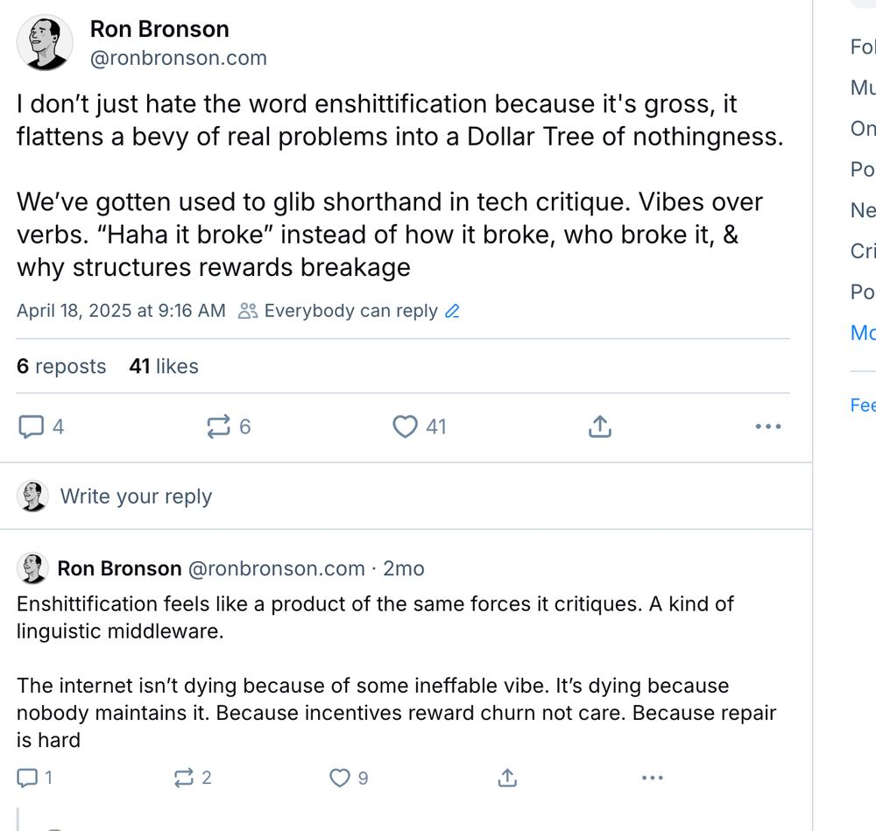The image size is (876, 831).
Task: View the 41 likes list
Action: point(164,366)
